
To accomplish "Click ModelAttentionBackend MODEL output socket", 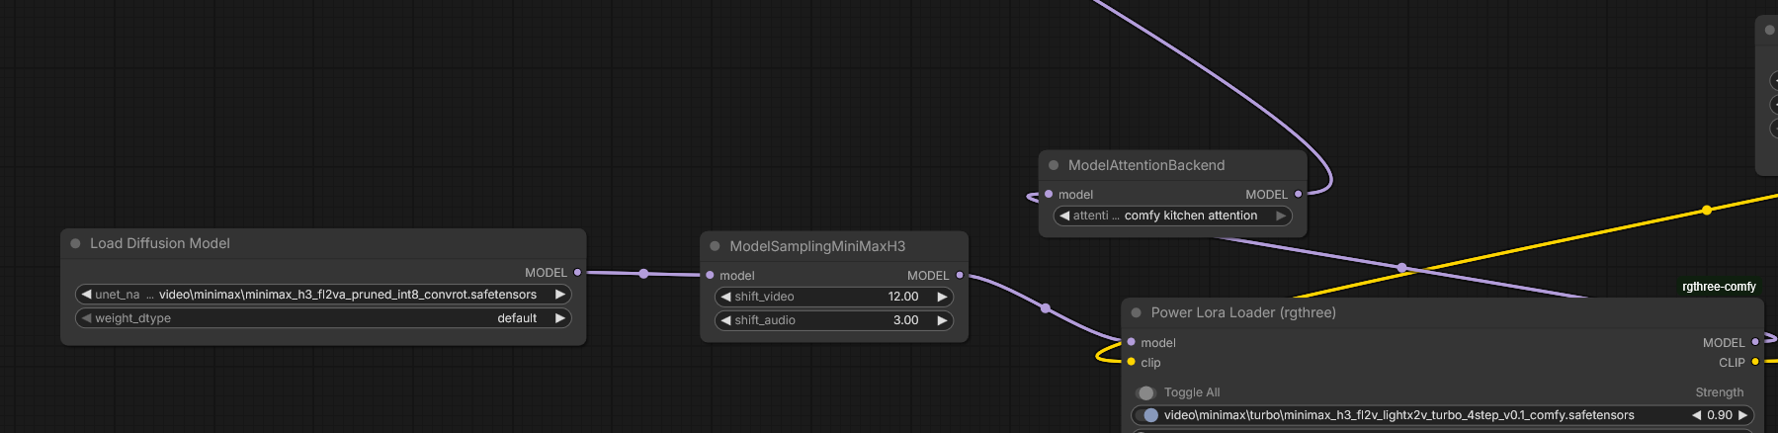I will tap(1299, 194).
